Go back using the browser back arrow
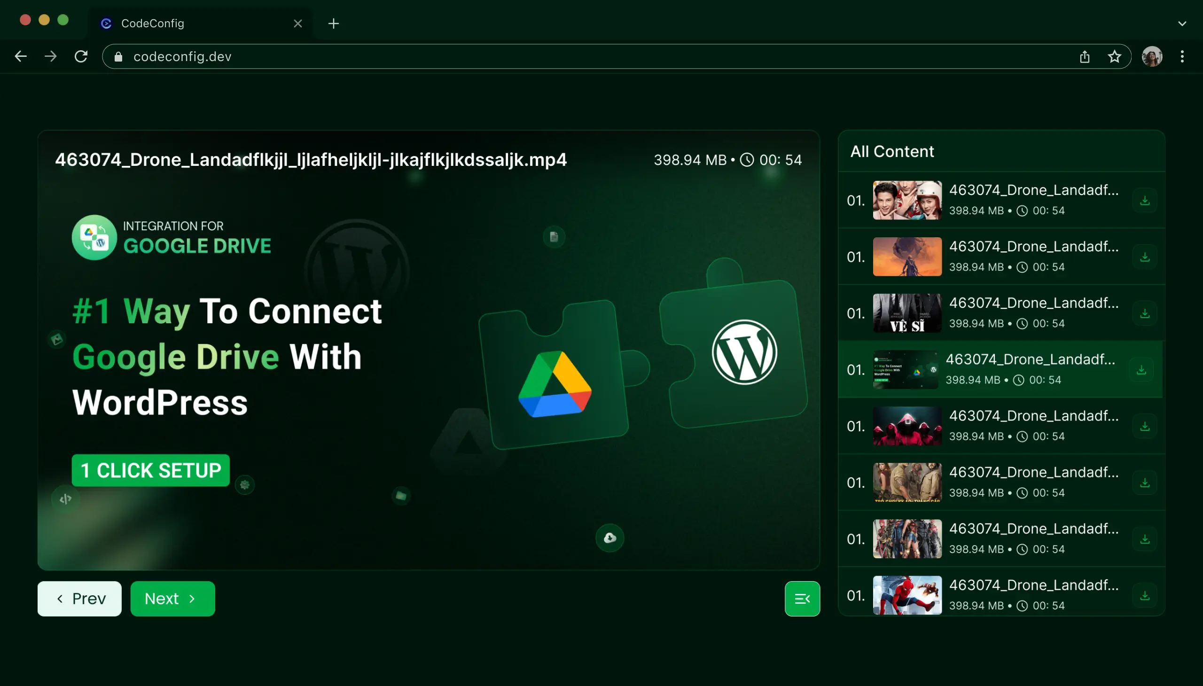Image resolution: width=1203 pixels, height=686 pixels. coord(21,56)
